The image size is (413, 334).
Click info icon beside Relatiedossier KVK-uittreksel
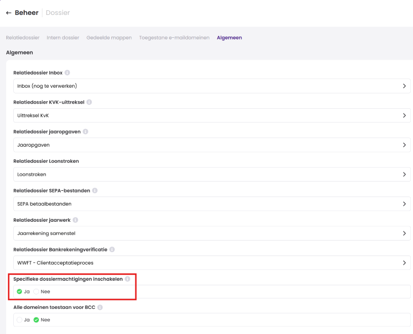click(89, 102)
